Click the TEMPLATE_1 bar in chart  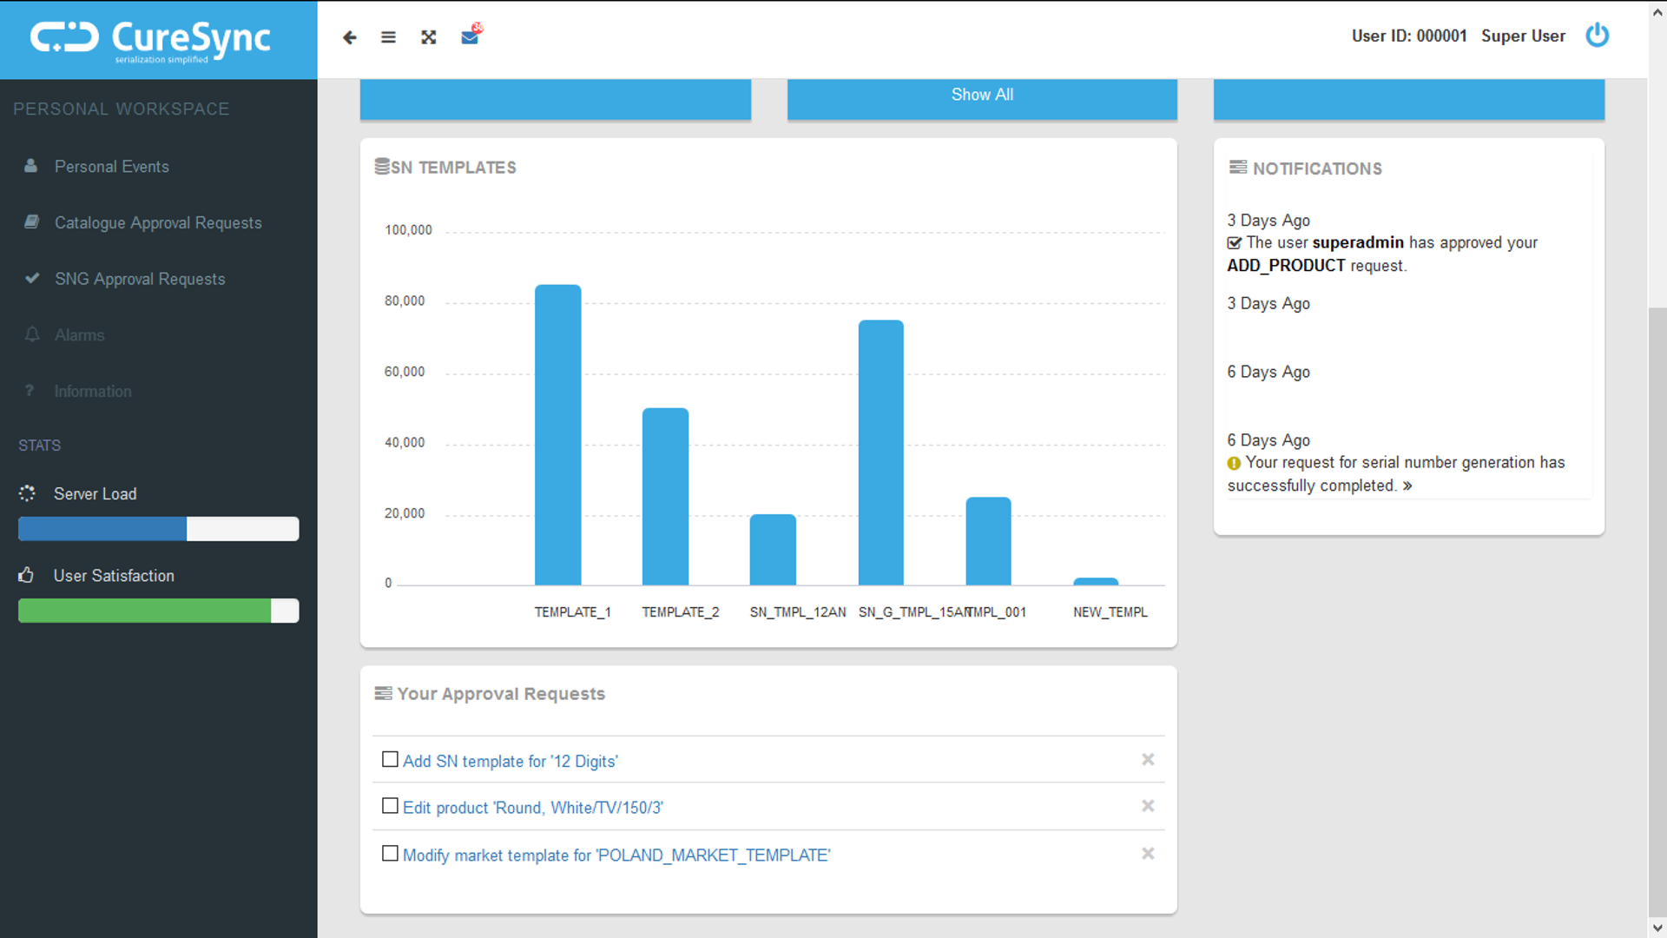point(557,434)
